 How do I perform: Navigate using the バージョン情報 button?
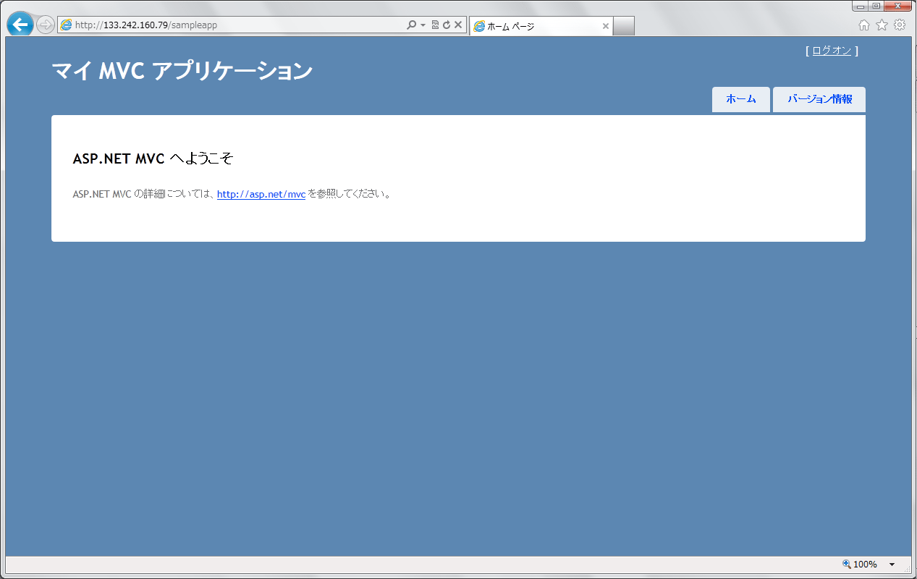(819, 99)
